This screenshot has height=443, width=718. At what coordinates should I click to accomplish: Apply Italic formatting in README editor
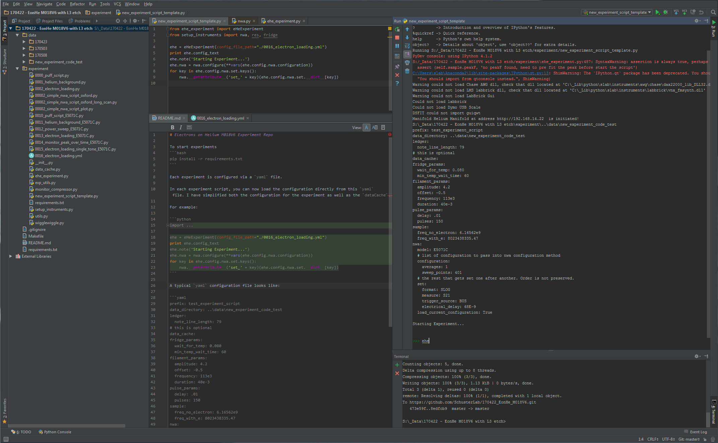tap(181, 127)
